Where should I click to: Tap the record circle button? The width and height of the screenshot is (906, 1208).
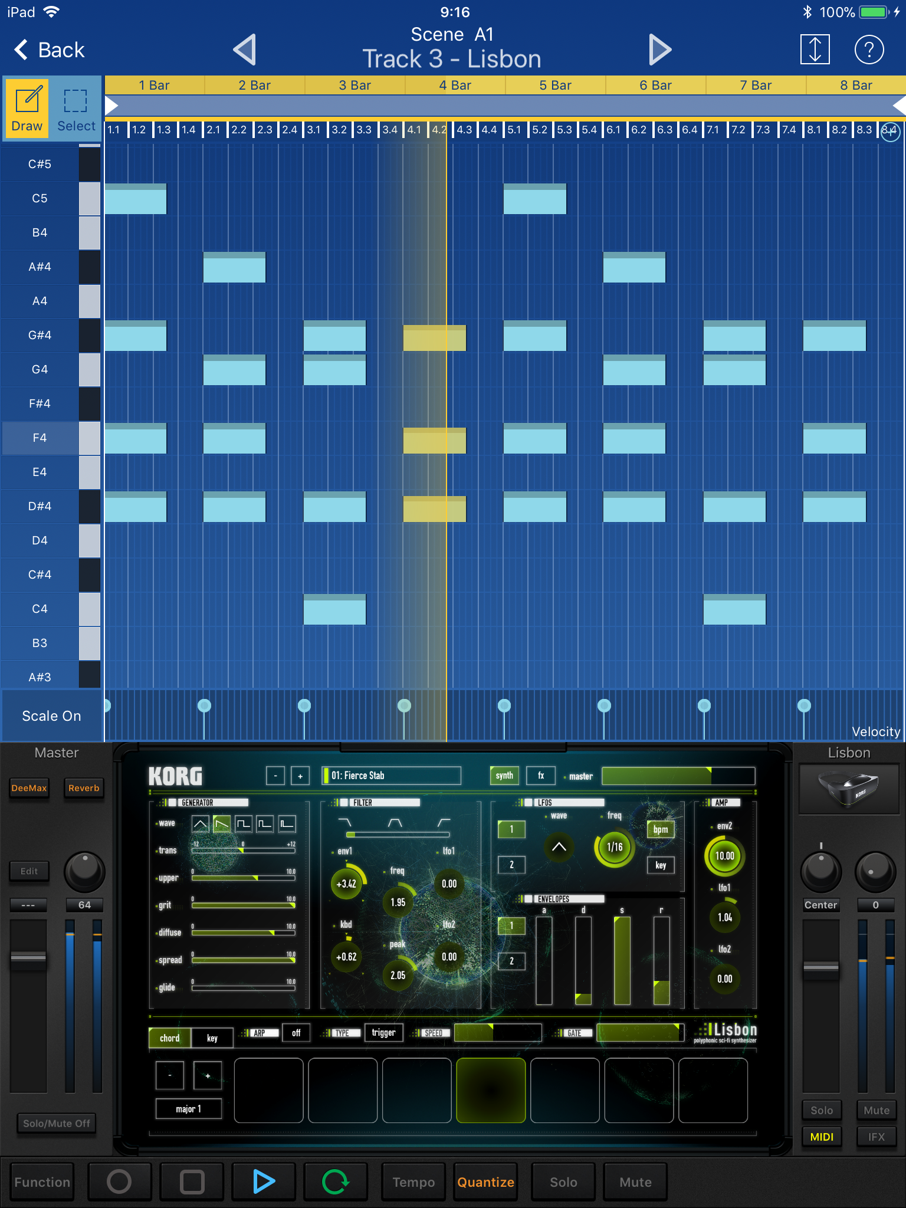coord(119,1181)
